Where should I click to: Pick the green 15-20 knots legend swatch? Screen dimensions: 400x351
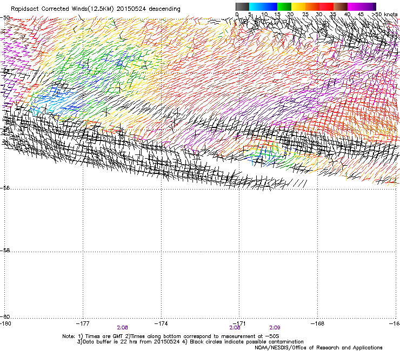tap(284, 6)
